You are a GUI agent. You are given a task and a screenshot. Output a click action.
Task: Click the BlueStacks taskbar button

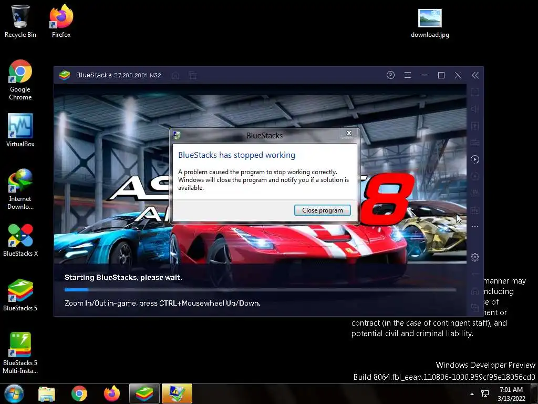coord(144,393)
